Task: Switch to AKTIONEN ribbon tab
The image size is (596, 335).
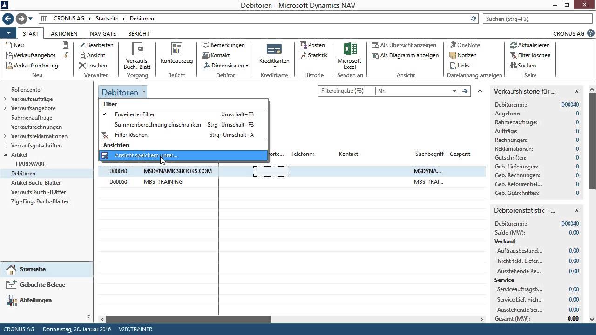Action: (64, 33)
